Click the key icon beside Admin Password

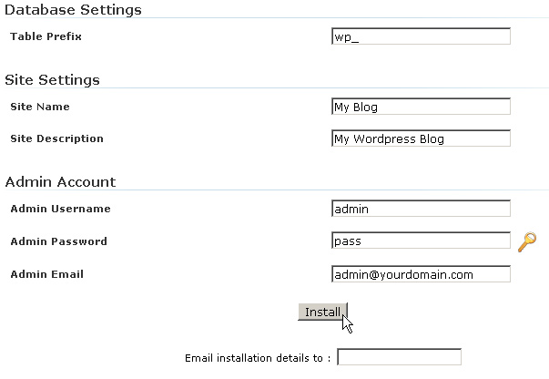[x=527, y=241]
